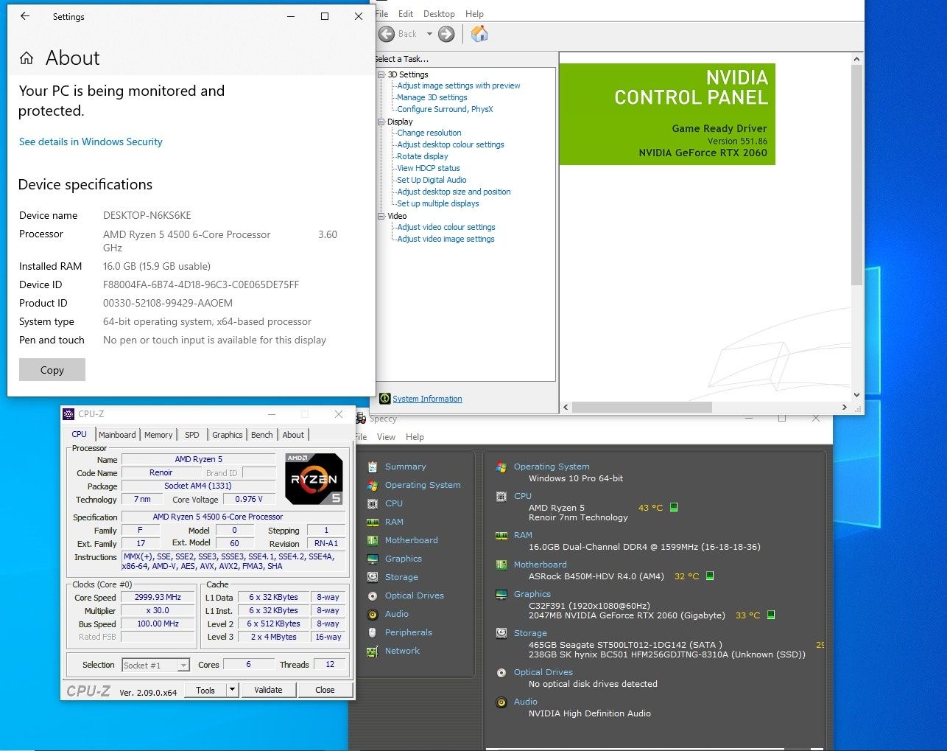Image resolution: width=947 pixels, height=751 pixels.
Task: Click NVIDIA Control Panel back arrow button
Action: tap(387, 34)
